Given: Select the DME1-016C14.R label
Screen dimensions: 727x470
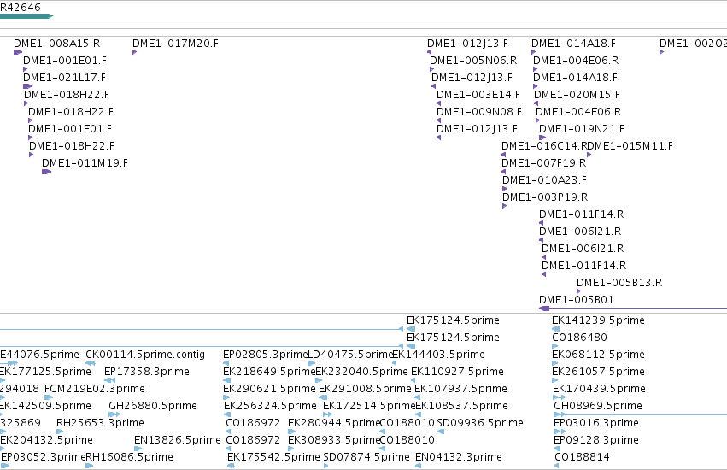Looking at the screenshot, I should coord(545,146).
